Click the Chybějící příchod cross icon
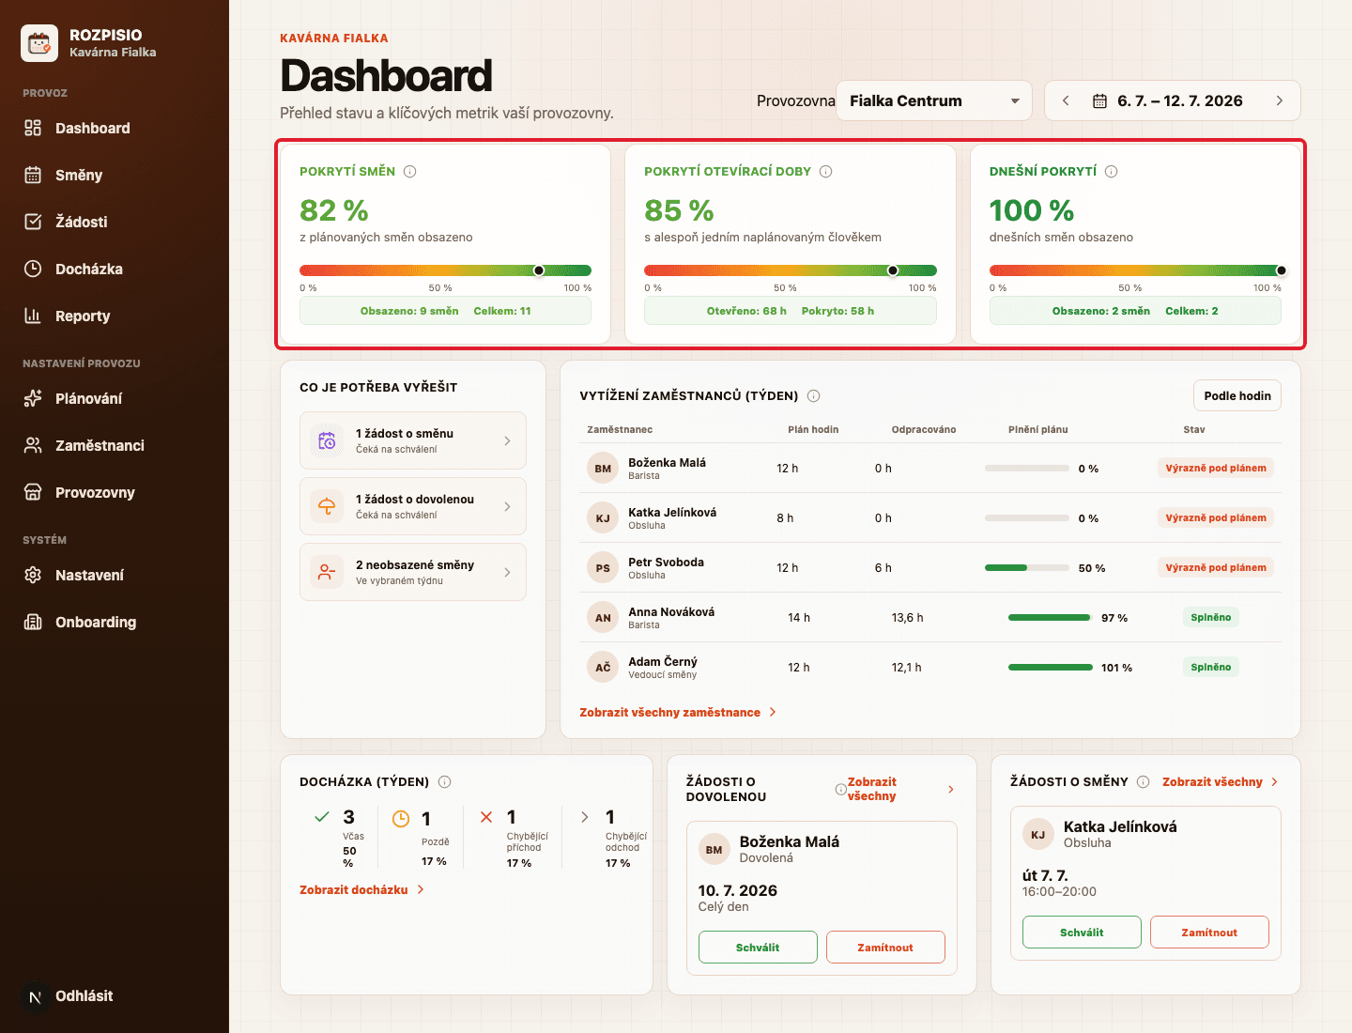The width and height of the screenshot is (1352, 1033). (486, 817)
